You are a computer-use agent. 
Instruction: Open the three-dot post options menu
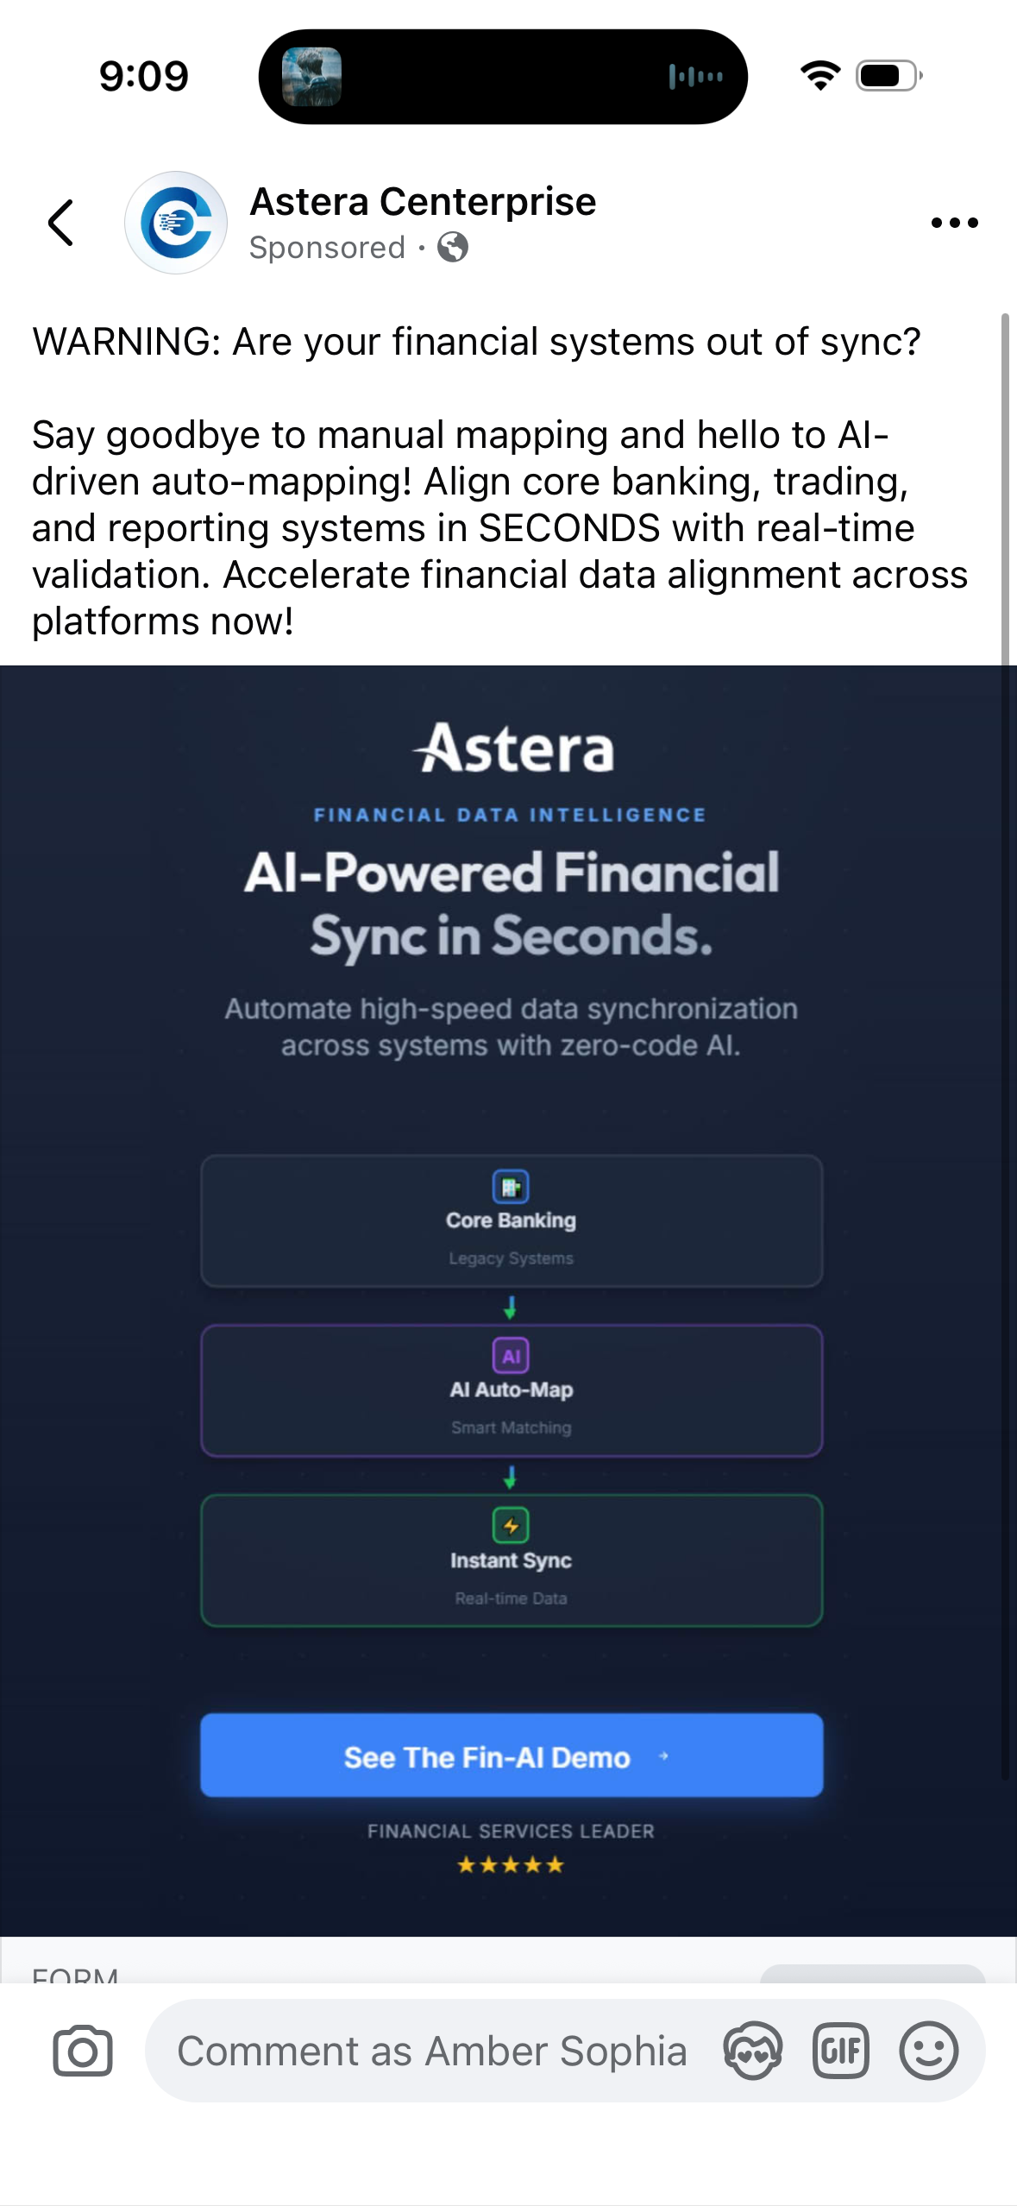[x=954, y=223]
